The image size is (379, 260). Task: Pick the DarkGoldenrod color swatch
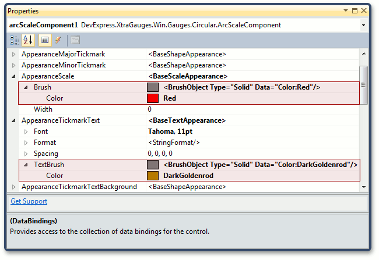(x=153, y=176)
